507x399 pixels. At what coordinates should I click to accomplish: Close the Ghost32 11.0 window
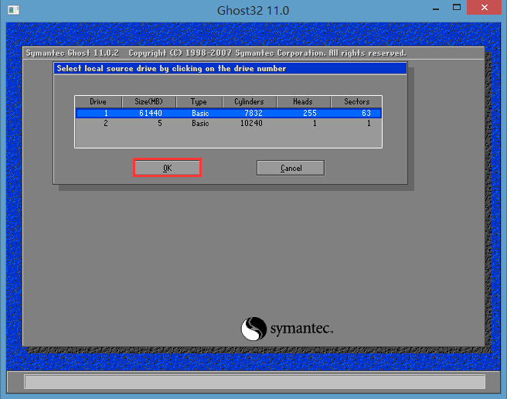(484, 8)
